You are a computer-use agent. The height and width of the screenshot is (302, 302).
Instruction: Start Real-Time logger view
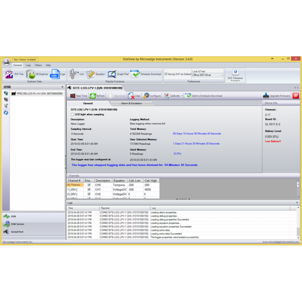[78, 96]
